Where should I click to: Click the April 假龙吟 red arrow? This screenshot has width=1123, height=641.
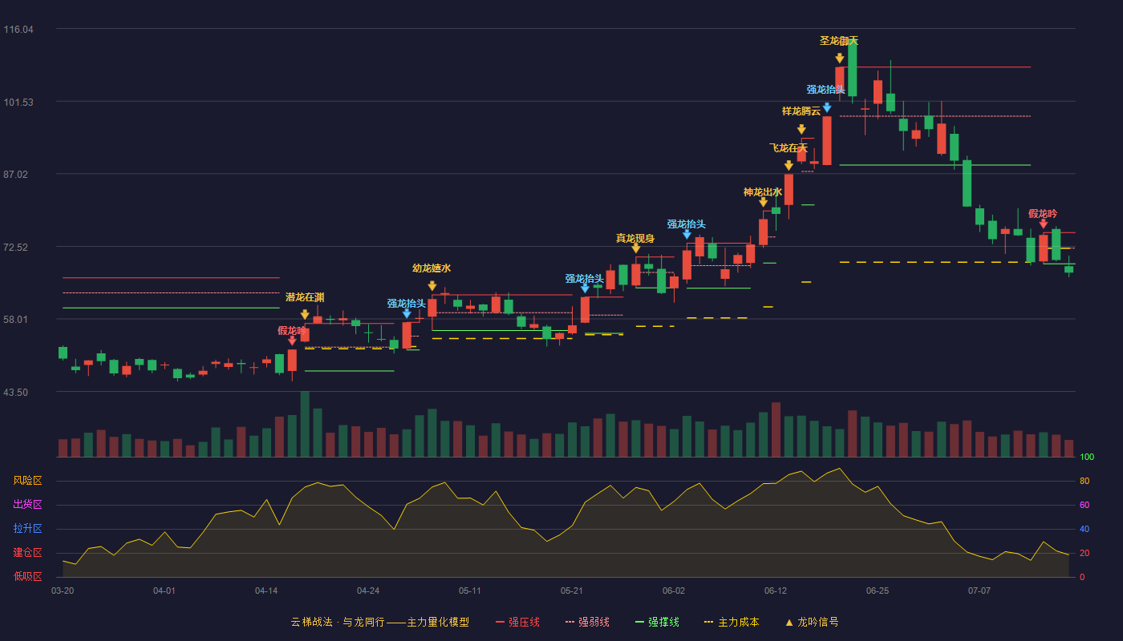292,341
